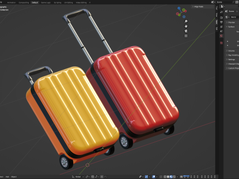Open the pivot point dropdown

[x=88, y=177]
